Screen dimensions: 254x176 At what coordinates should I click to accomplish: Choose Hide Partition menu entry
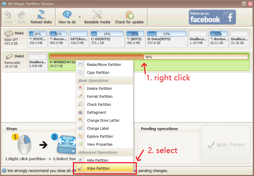[105, 160]
